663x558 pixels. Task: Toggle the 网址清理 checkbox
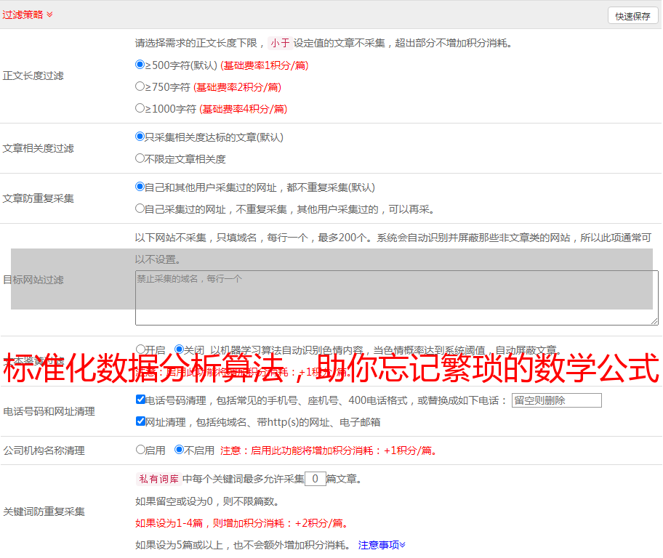[x=140, y=421]
